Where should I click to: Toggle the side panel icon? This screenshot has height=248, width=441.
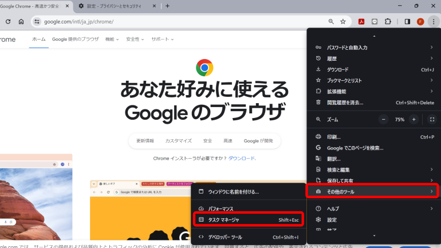[x=407, y=22]
